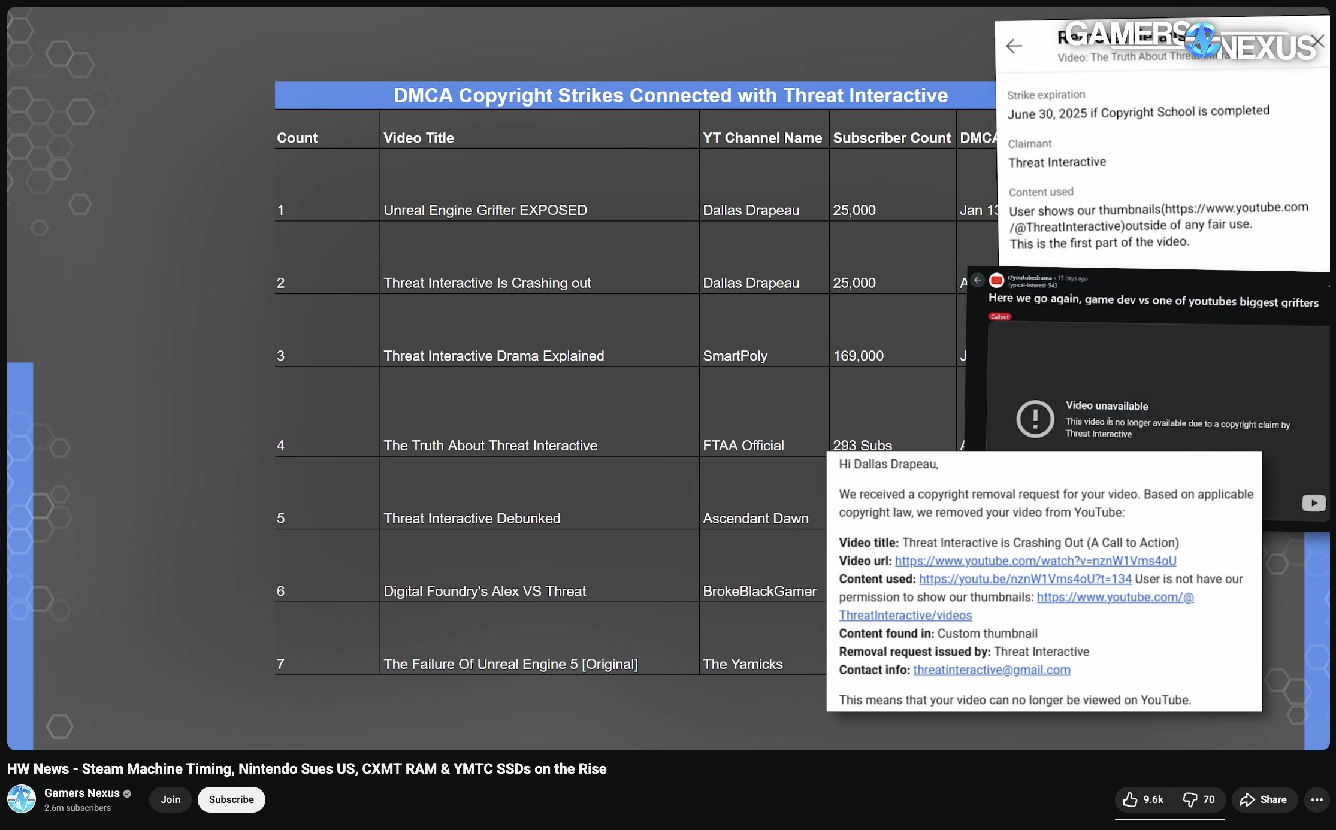Click the Gamers Nexus logo watermark in the video
The image size is (1336, 830).
point(1203,40)
